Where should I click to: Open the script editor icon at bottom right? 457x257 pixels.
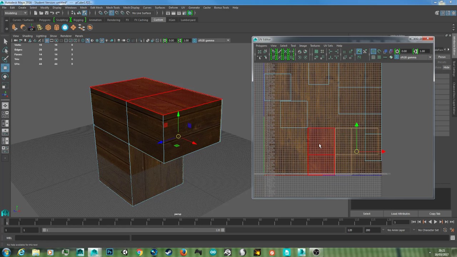pos(452,238)
